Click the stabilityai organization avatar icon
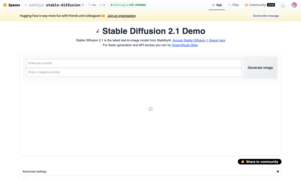Viewport: 301px width, 180px height. [26, 5]
